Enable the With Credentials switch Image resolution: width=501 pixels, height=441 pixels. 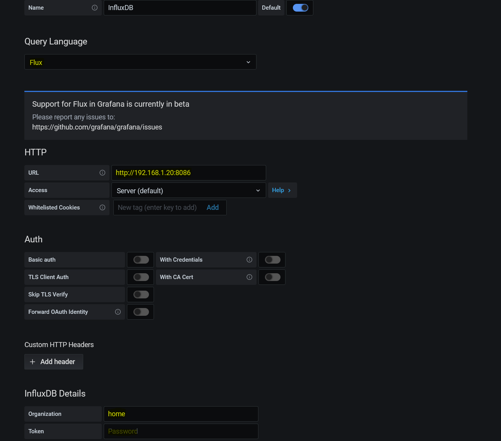(x=272, y=260)
